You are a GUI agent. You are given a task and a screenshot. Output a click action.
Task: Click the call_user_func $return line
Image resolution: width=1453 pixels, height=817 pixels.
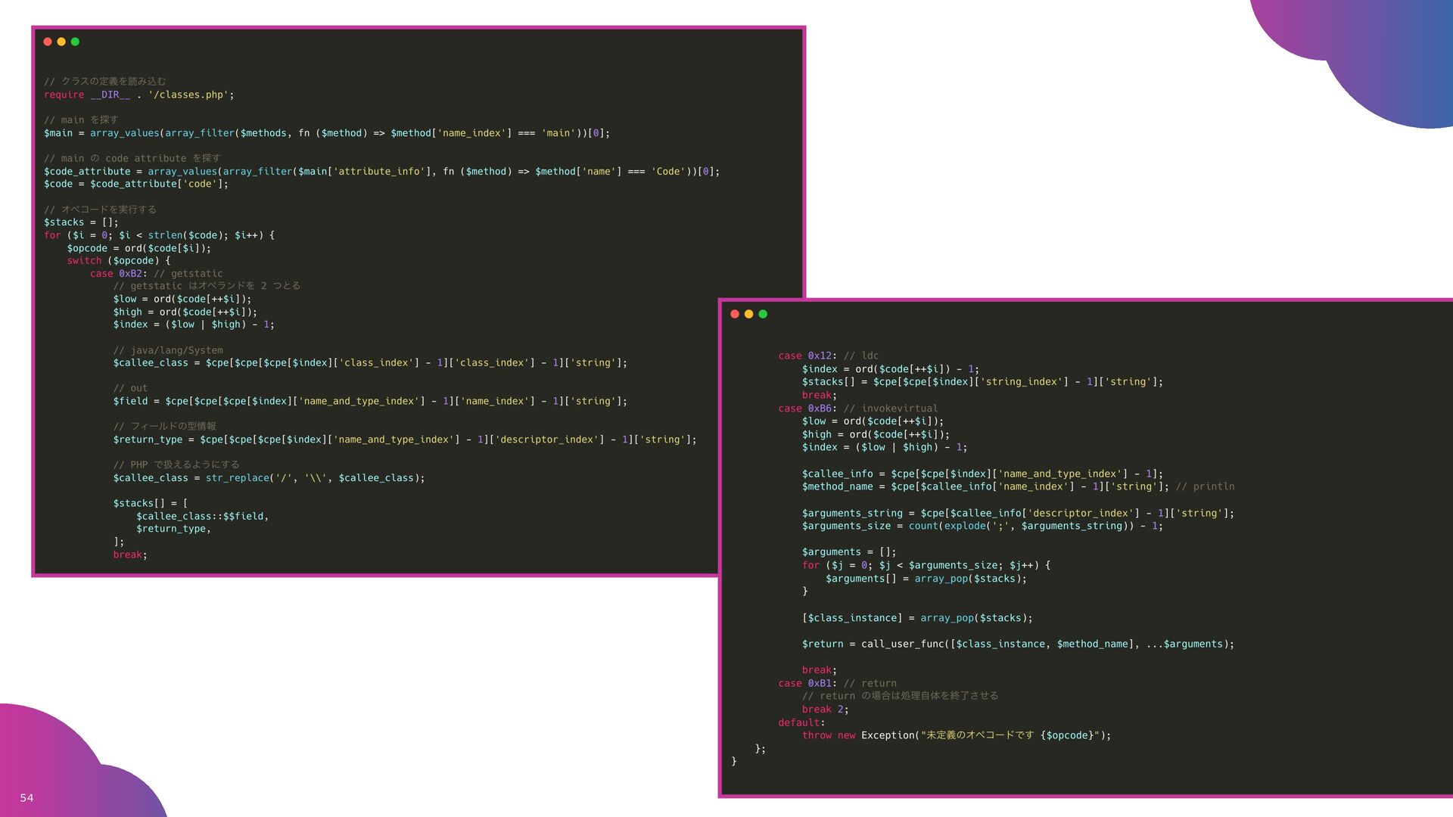pyautogui.click(x=1017, y=644)
